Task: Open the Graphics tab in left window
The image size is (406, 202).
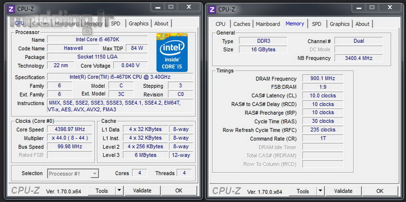Action: coord(139,23)
